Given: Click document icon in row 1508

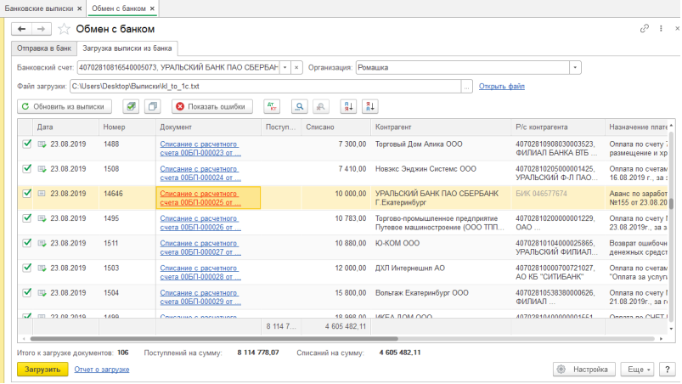Looking at the screenshot, I should click(42, 169).
